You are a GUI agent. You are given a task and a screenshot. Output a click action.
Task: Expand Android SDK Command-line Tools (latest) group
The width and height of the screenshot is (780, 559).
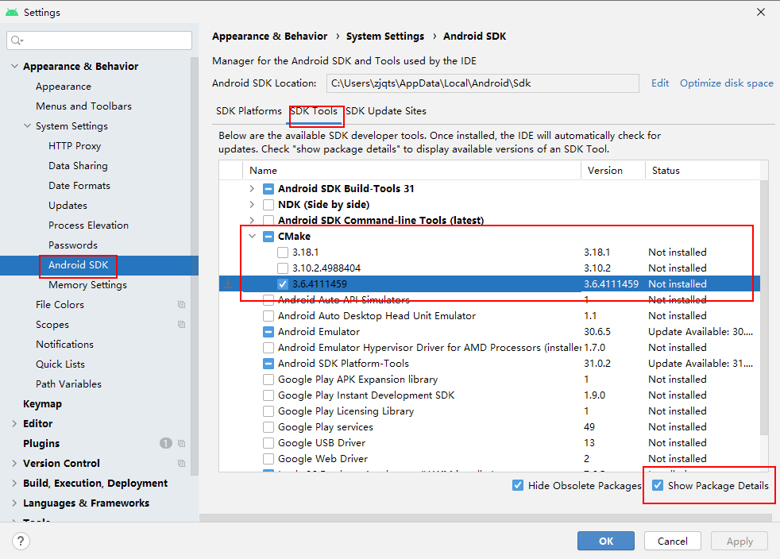pyautogui.click(x=253, y=220)
